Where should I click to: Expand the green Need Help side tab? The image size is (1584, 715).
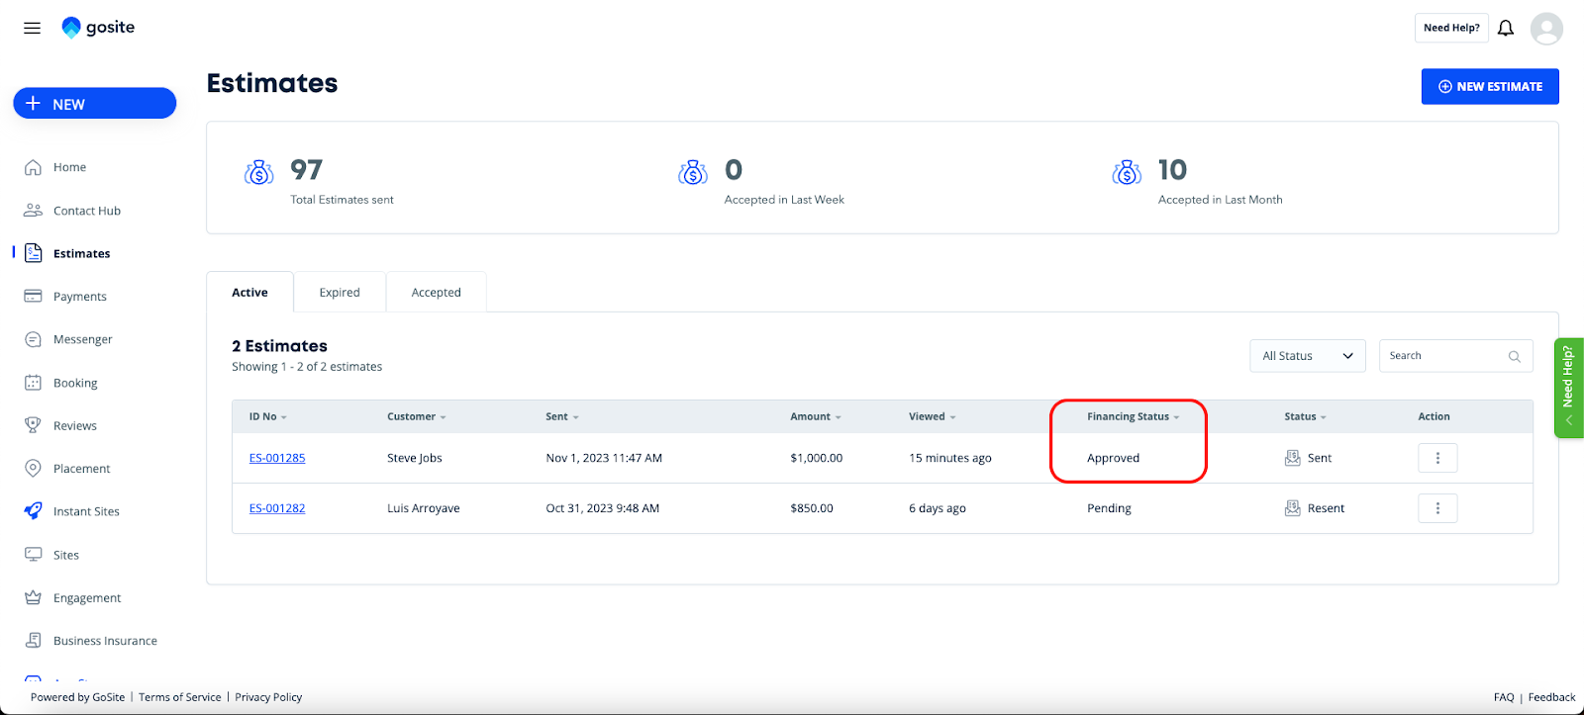tap(1568, 388)
